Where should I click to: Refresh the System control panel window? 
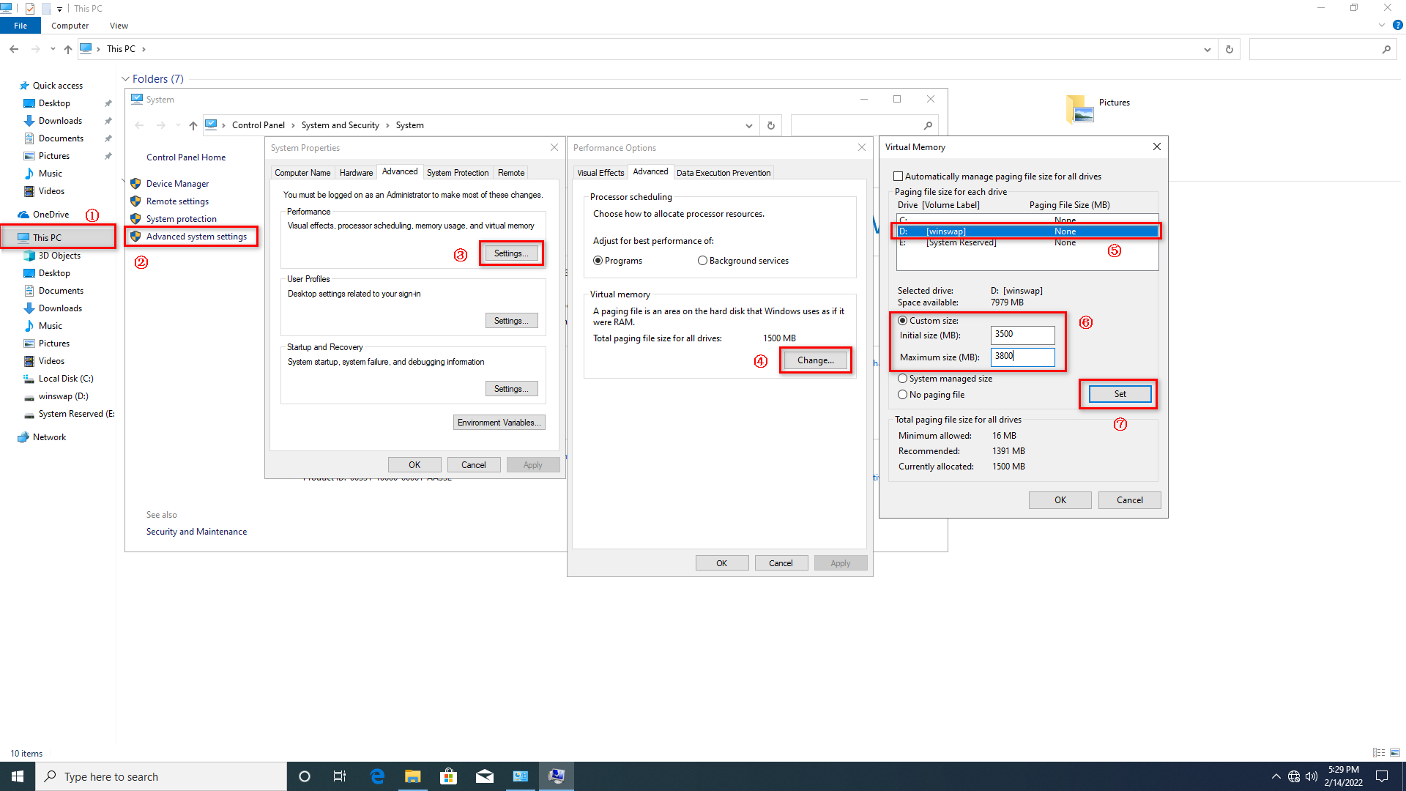click(770, 125)
